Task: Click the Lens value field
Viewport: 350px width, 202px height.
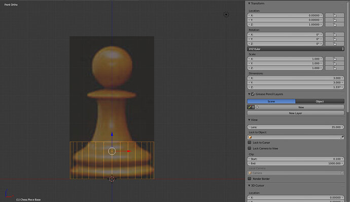Action: click(295, 127)
